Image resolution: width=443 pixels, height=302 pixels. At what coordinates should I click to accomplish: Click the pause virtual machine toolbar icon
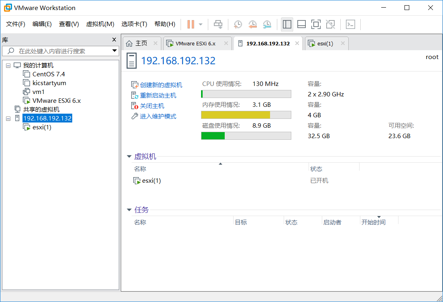(x=191, y=24)
